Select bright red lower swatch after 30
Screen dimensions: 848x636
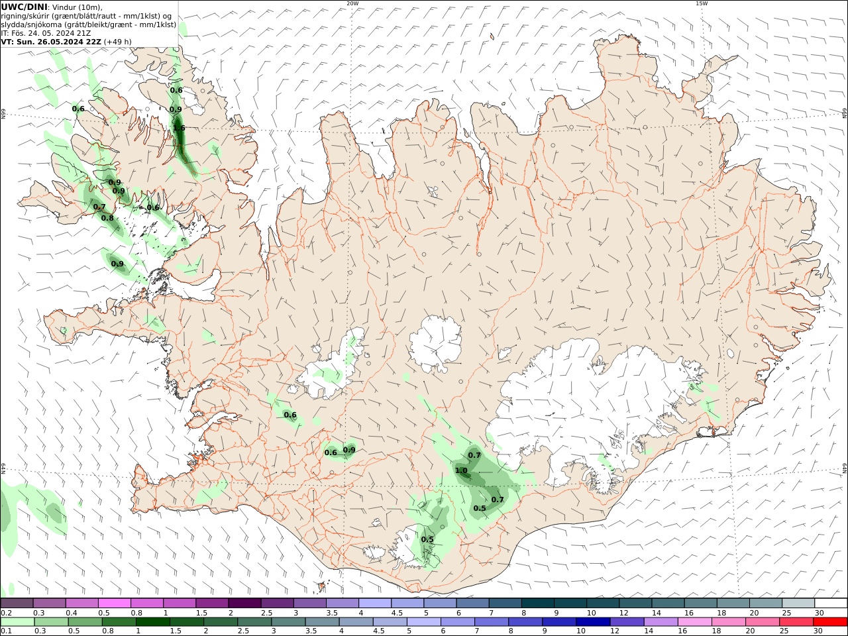(829, 622)
